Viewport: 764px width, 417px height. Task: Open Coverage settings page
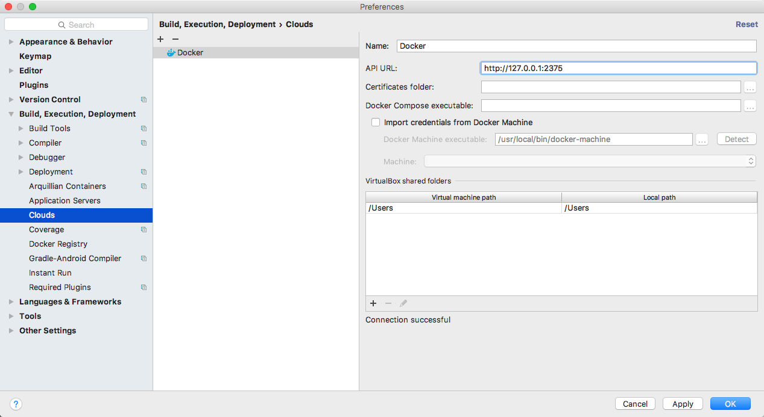[x=46, y=229]
